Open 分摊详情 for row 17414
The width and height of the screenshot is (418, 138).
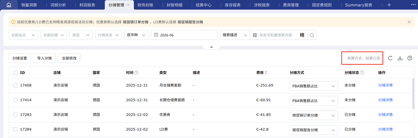point(385,100)
